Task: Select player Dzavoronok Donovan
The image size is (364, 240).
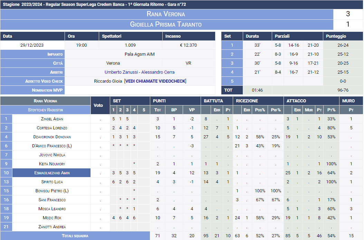Action: [52, 137]
